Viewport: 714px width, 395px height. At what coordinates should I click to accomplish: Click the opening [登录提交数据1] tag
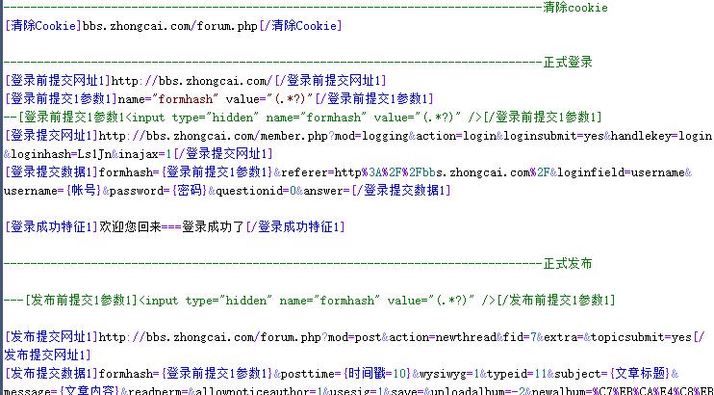point(52,171)
